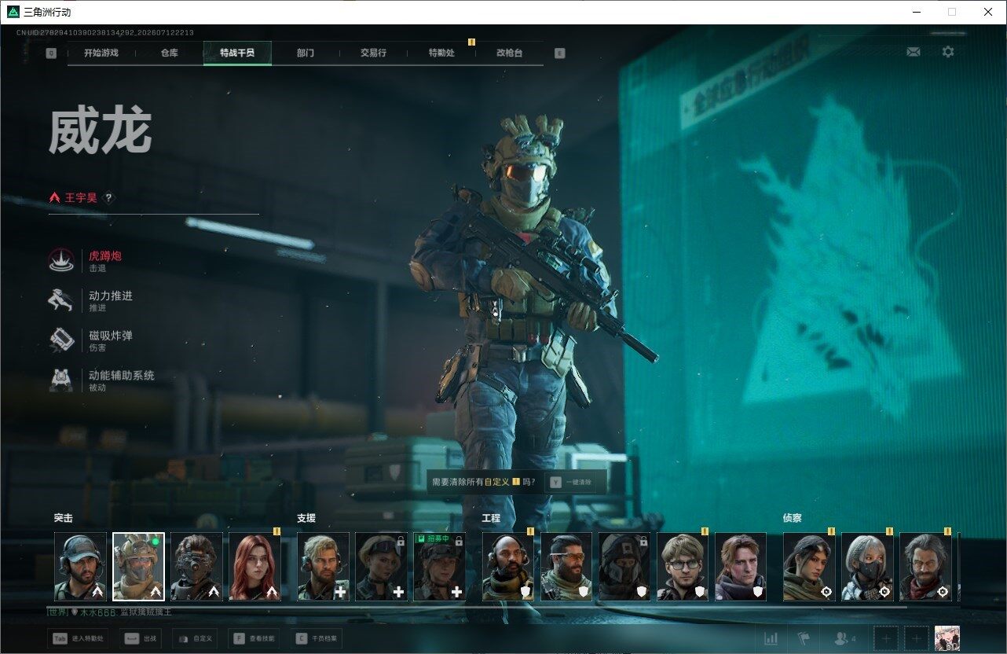The image size is (1007, 654).
Task: Pick the selected 威龙 helmeted operator portrait
Action: [x=138, y=567]
